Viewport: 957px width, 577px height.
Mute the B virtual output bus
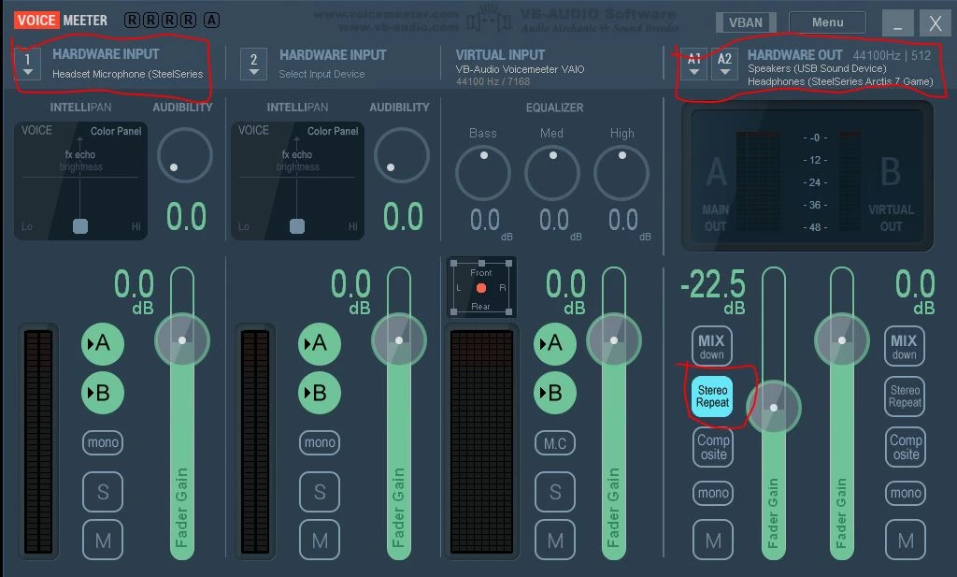pos(906,540)
